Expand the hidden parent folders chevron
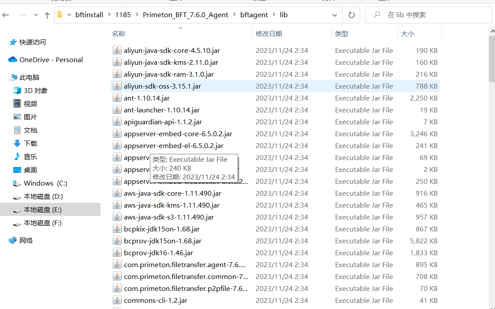This screenshot has height=309, width=495. click(70, 15)
